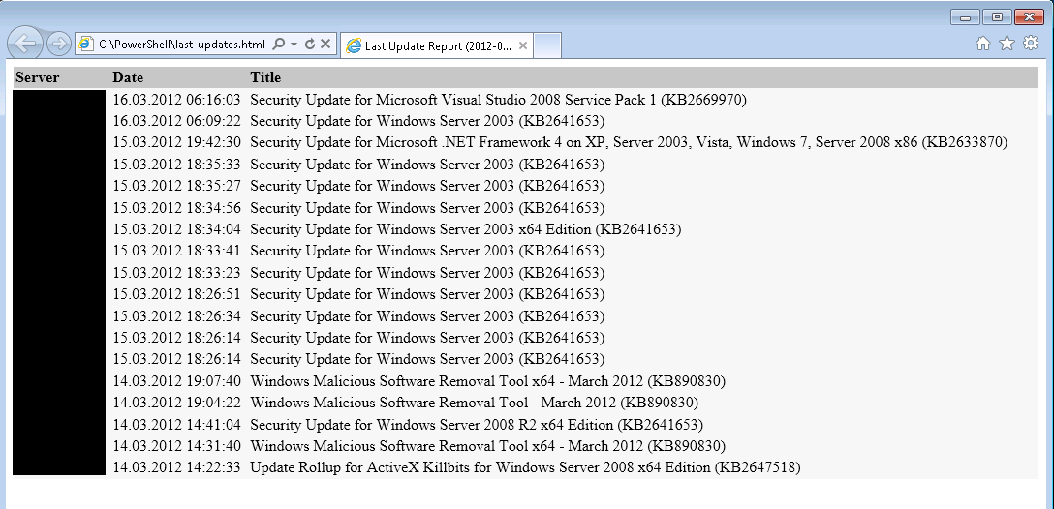Click the Forward navigation arrow
Viewport: 1054px width, 509px height.
(59, 45)
